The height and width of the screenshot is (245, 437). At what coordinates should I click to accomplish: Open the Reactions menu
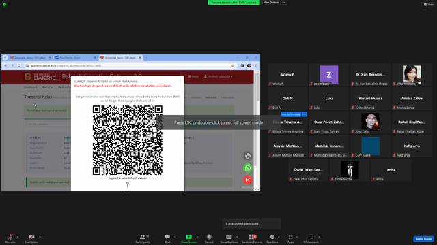(x=272, y=238)
